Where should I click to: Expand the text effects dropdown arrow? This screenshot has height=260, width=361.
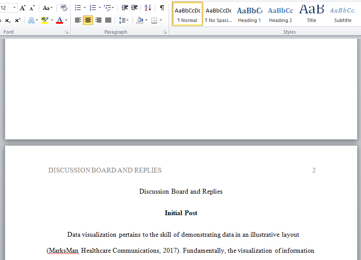(x=37, y=20)
